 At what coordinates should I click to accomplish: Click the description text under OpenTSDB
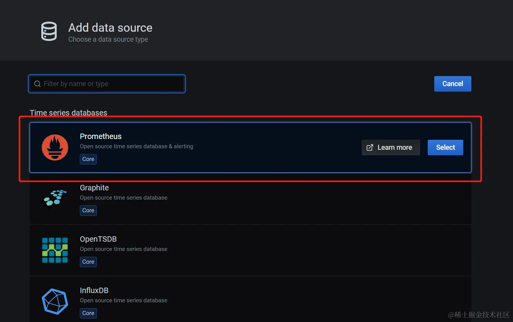[x=123, y=249]
